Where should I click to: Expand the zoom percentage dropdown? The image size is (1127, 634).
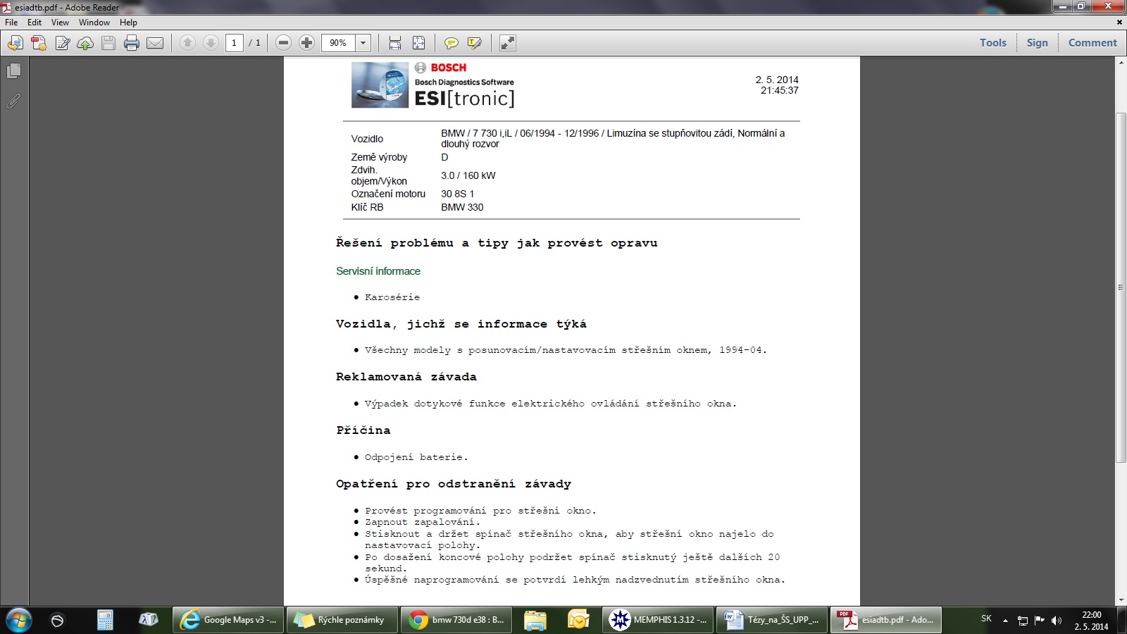point(363,43)
